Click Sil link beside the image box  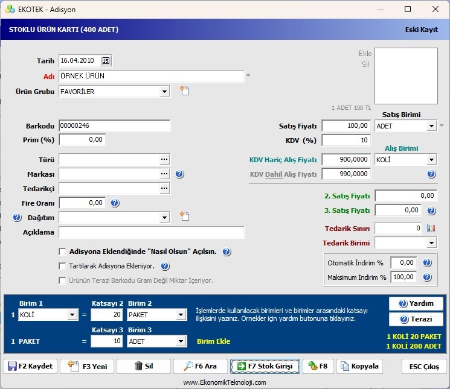[x=365, y=65]
